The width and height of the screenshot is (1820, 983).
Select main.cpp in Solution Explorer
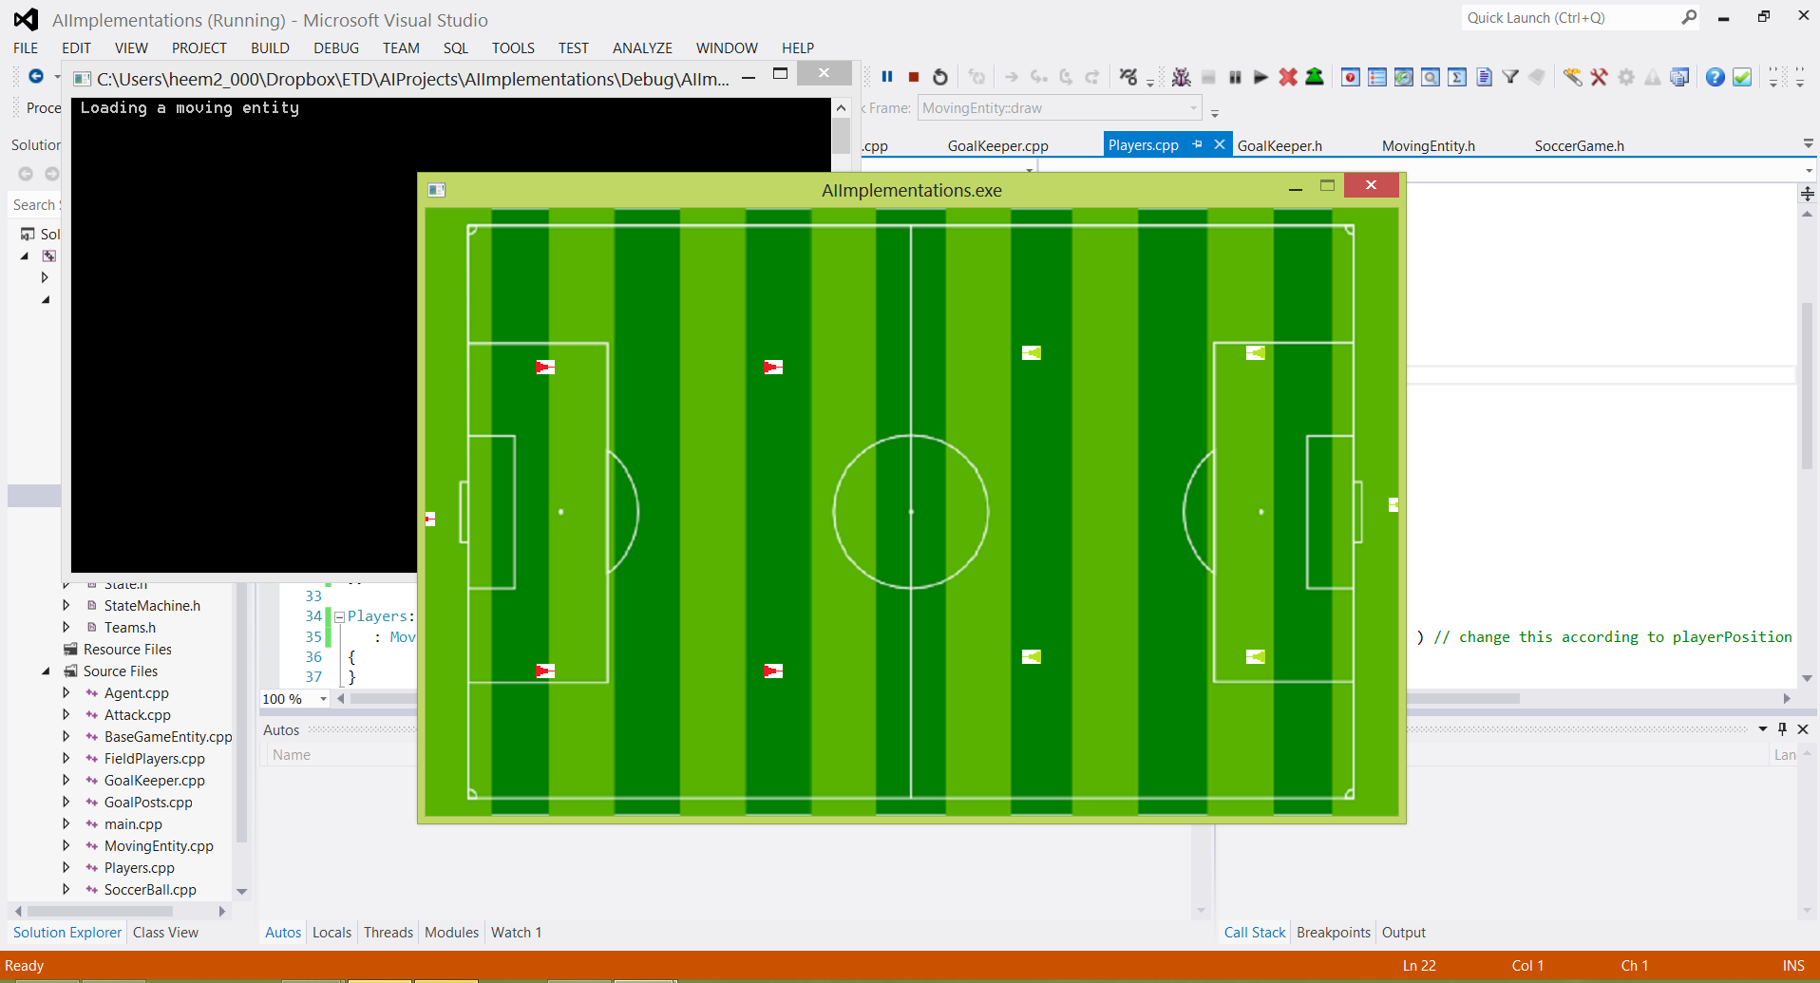pos(133,823)
